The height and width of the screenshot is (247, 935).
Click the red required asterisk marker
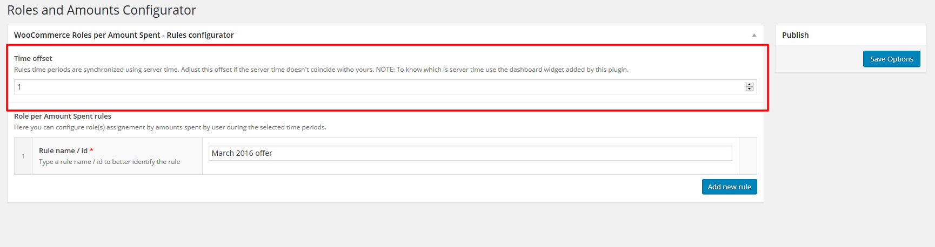click(91, 150)
